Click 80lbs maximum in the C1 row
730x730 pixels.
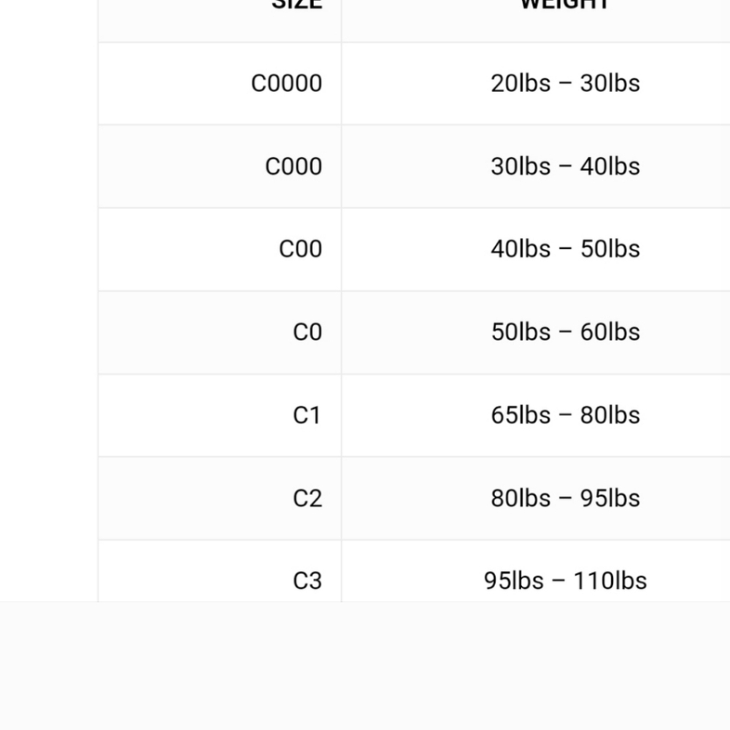click(610, 415)
